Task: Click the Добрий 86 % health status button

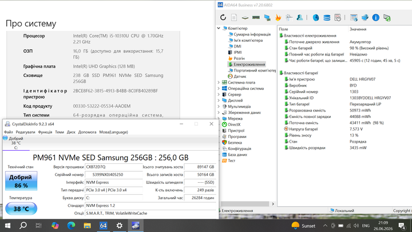Action: click(21, 181)
